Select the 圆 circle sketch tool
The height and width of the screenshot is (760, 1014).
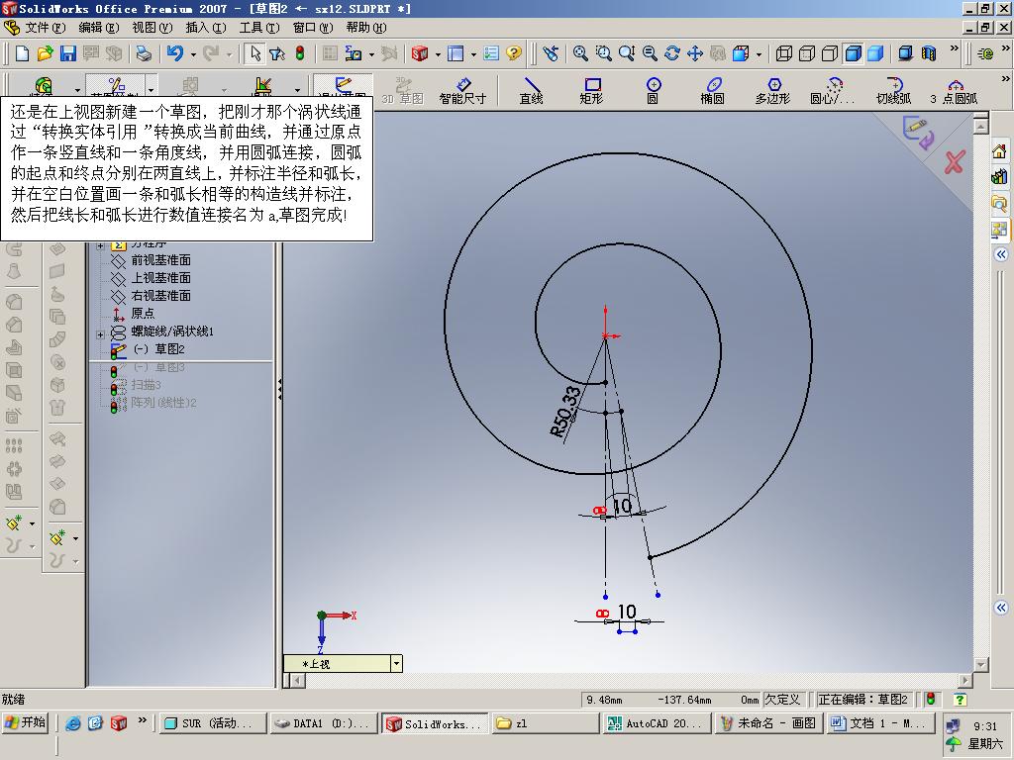pyautogui.click(x=654, y=91)
